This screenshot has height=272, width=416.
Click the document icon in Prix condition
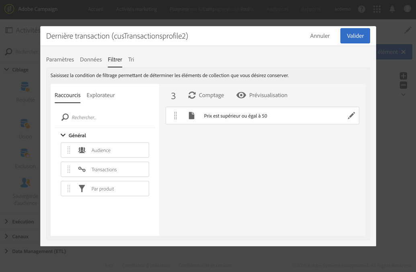point(192,116)
